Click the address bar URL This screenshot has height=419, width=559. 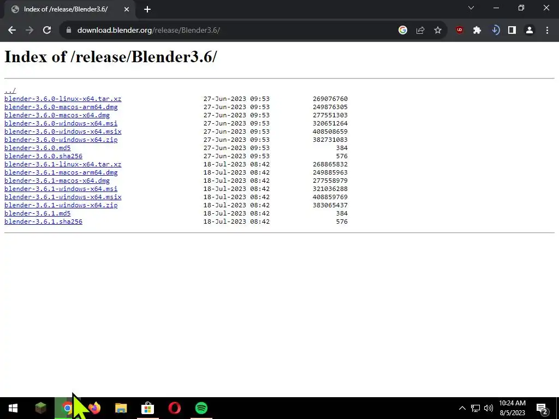pos(148,31)
